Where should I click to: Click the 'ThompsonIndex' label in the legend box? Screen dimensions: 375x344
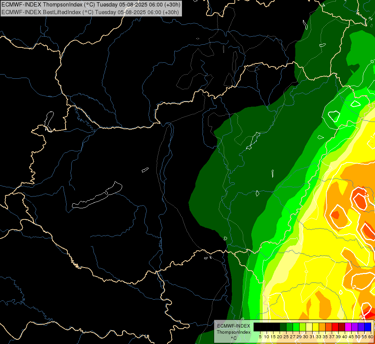pyautogui.click(x=234, y=332)
